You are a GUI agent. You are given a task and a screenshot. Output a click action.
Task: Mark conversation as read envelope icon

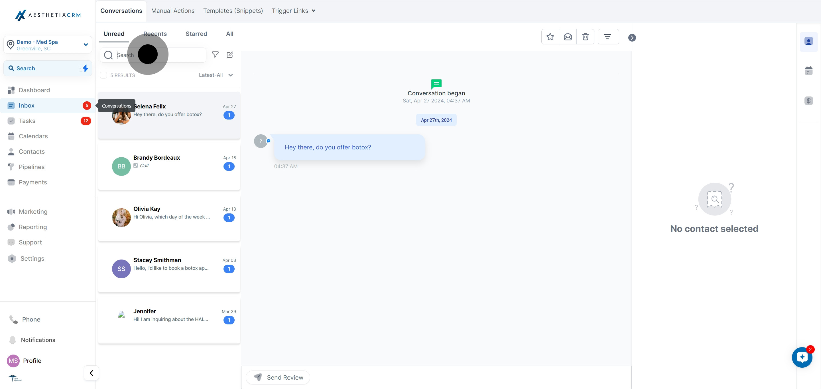coord(568,37)
